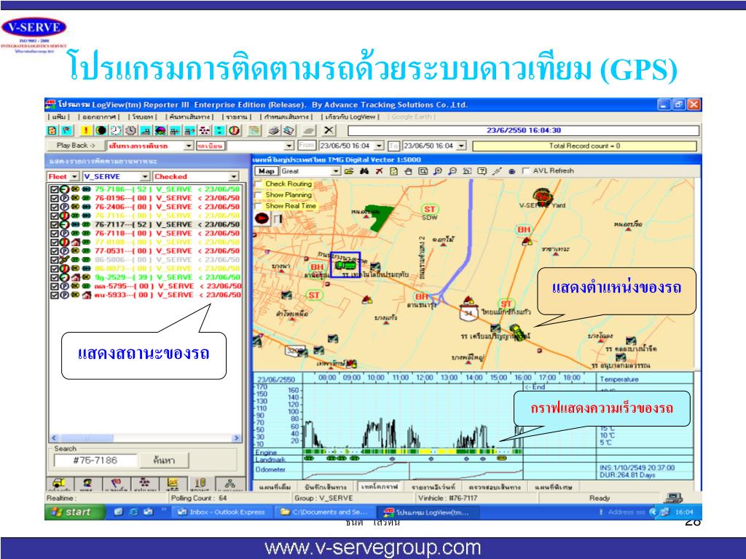Click the Map button
The image size is (746, 559).
[267, 171]
